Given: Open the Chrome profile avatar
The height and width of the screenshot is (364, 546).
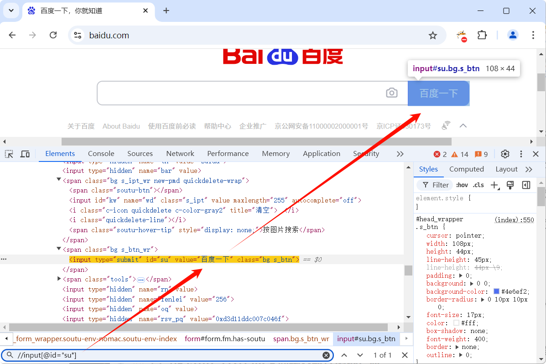Looking at the screenshot, I should tap(513, 35).
